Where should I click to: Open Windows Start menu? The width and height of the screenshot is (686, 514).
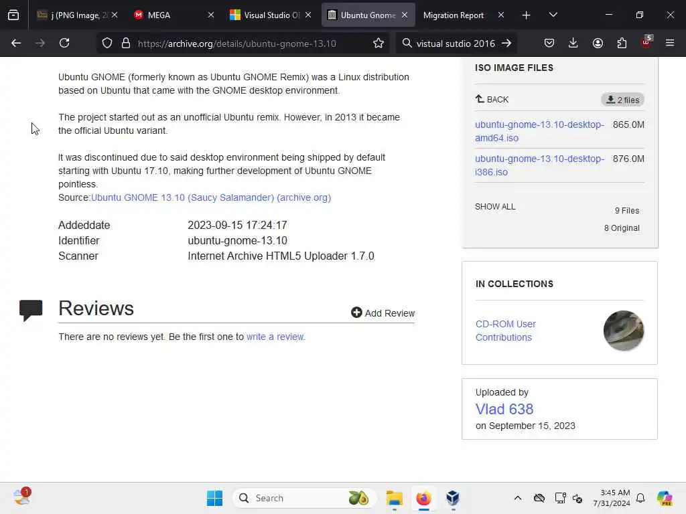point(214,498)
